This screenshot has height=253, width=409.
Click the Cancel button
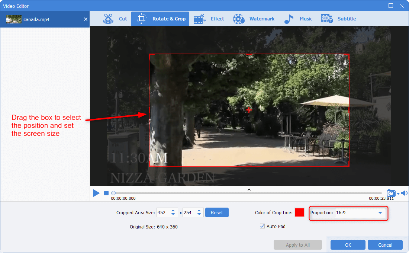385,245
